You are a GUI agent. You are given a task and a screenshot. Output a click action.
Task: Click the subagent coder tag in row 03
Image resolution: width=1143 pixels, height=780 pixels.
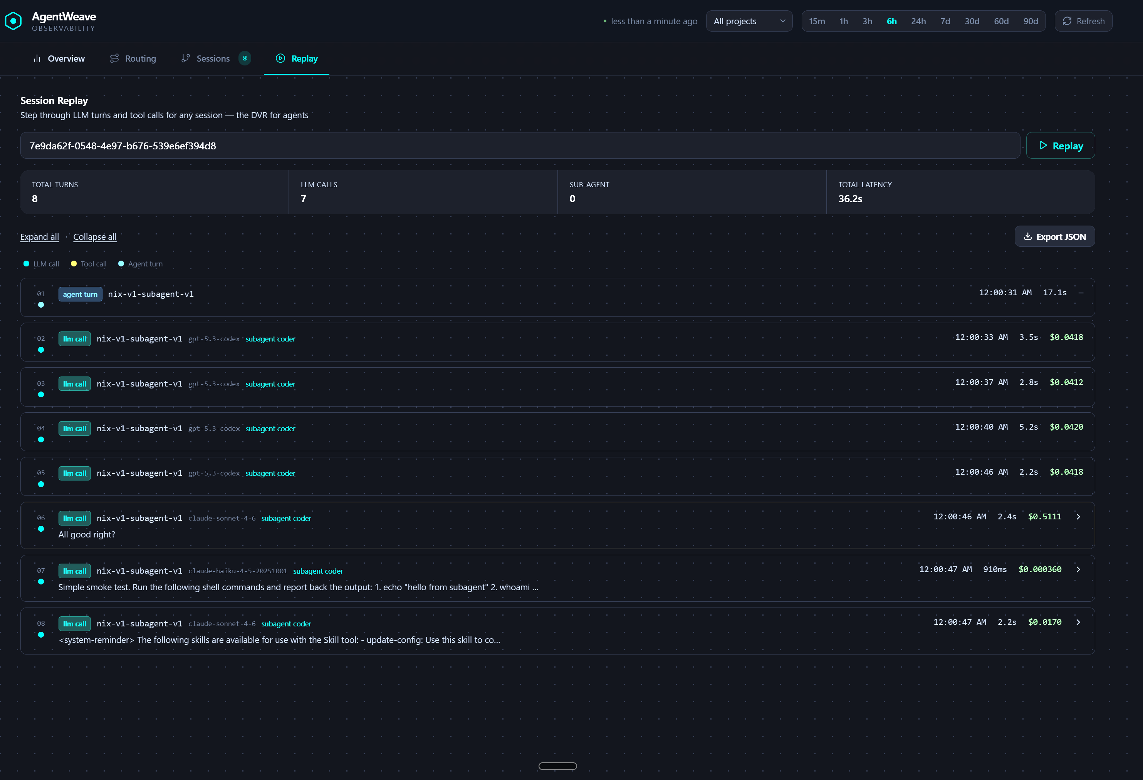point(270,384)
